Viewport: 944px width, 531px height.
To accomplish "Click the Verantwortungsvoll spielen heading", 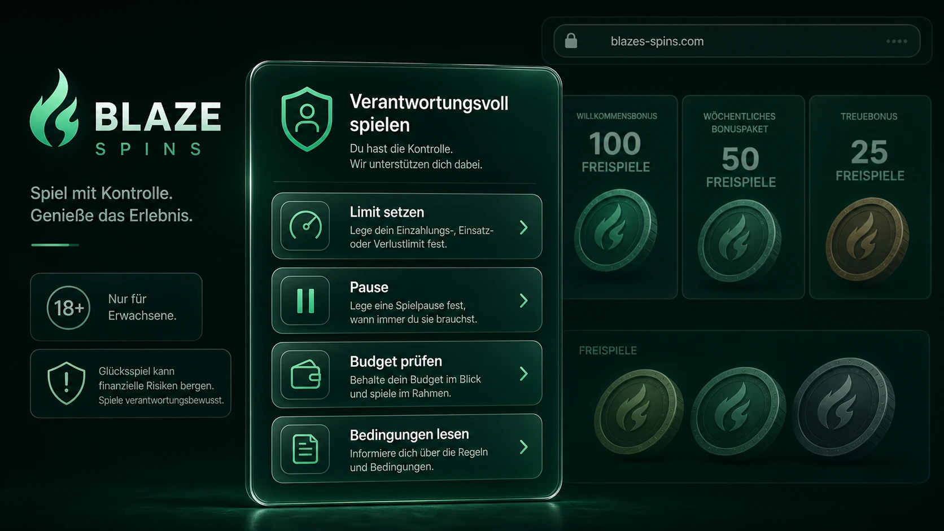I will 429,113.
